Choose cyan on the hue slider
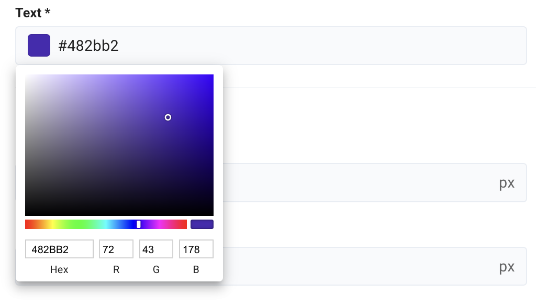Viewport: 536px width, 305px height. [106, 224]
